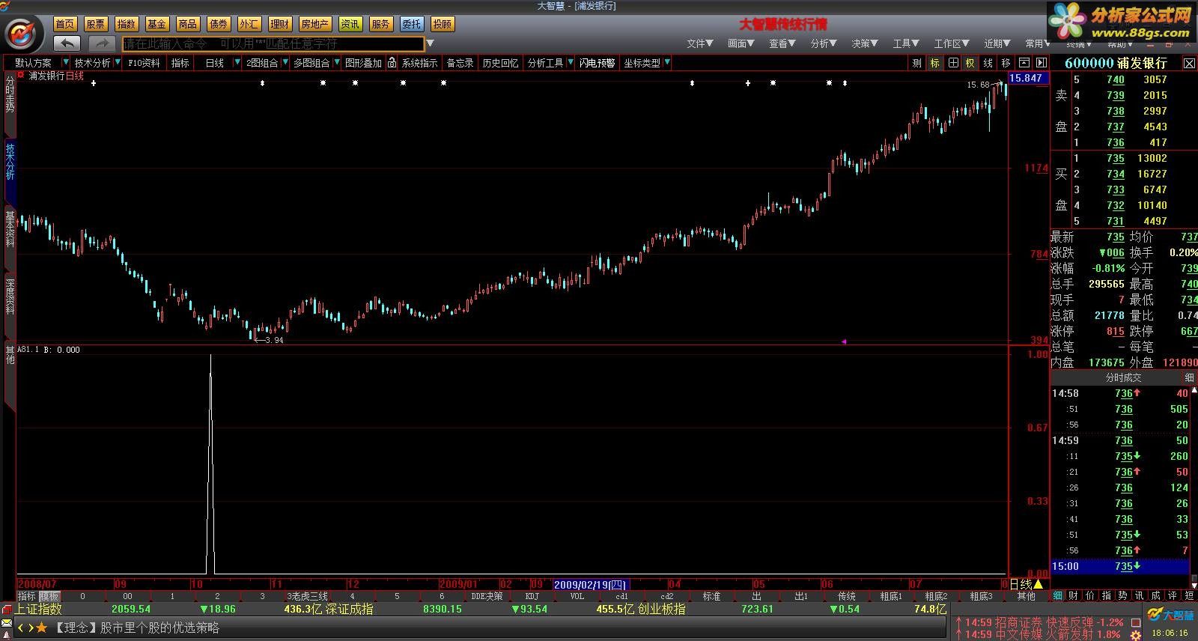Expand the 技术分析 dropdown arrow
The width and height of the screenshot is (1198, 641).
(117, 62)
